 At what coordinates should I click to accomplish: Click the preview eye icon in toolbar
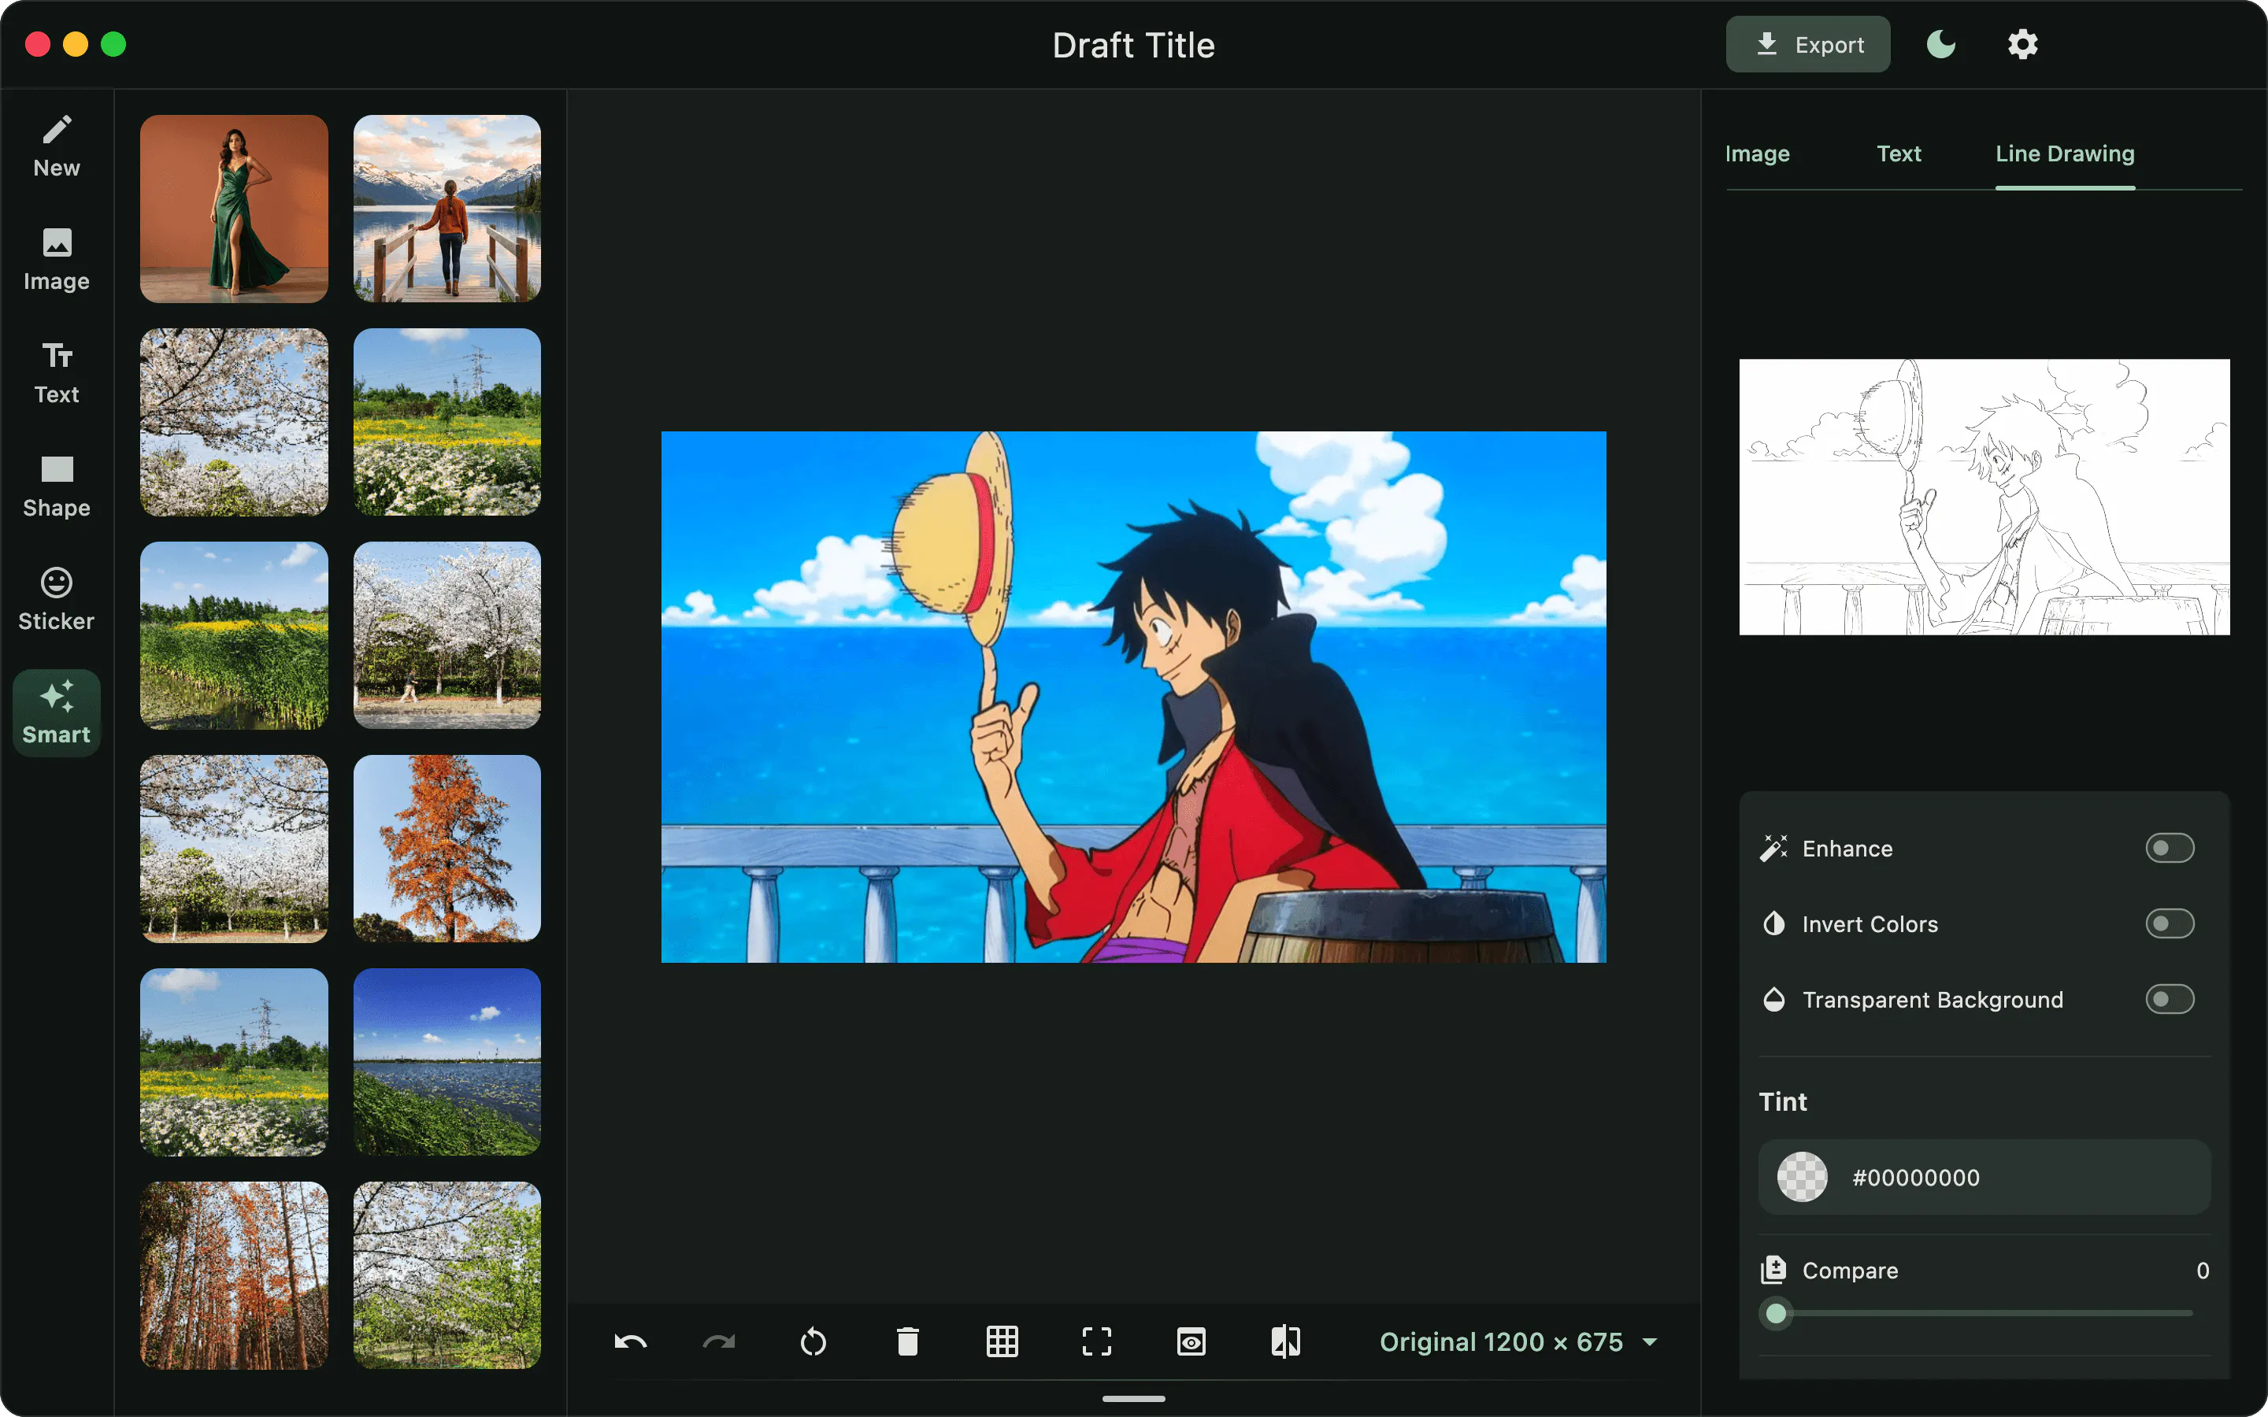point(1191,1342)
